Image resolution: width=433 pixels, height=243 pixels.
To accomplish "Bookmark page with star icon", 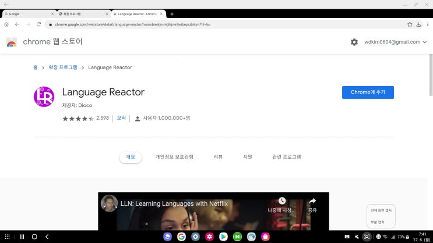I will click(410, 24).
